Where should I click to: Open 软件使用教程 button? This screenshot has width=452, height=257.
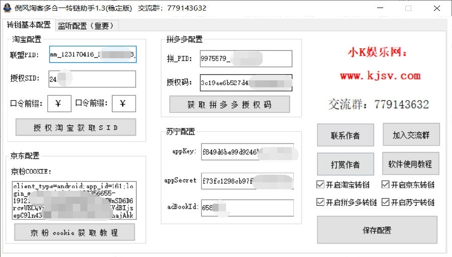pos(411,163)
